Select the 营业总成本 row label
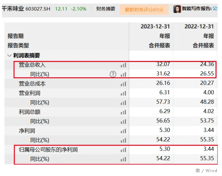 coord(32,84)
